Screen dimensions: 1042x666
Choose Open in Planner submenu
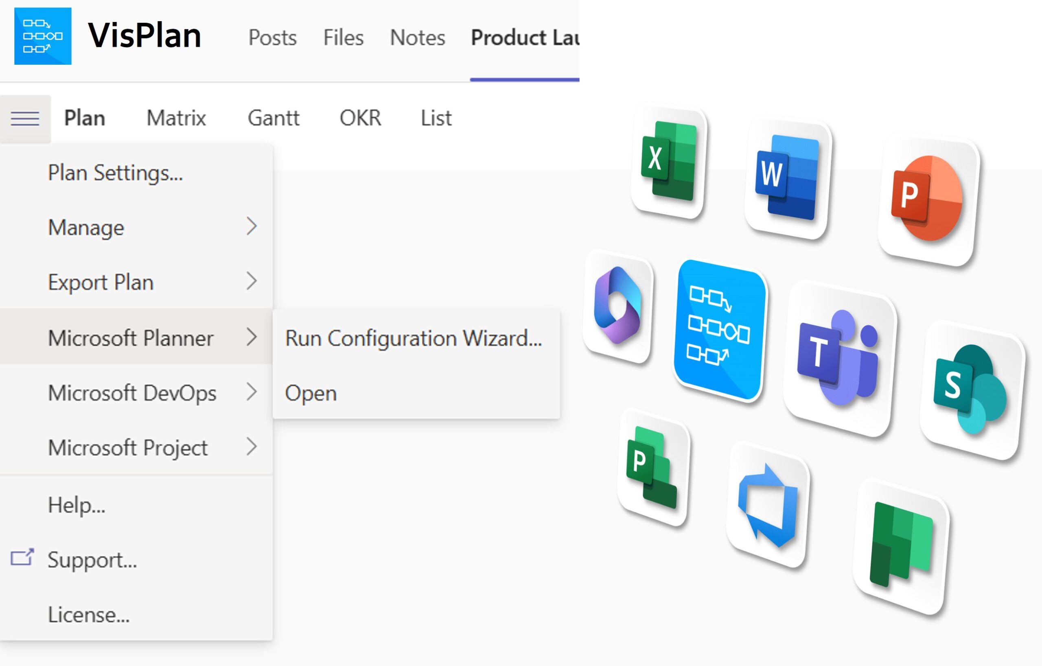coord(416,392)
